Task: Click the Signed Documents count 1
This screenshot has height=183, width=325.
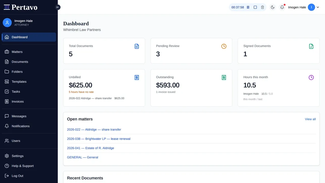Action: pyautogui.click(x=245, y=54)
